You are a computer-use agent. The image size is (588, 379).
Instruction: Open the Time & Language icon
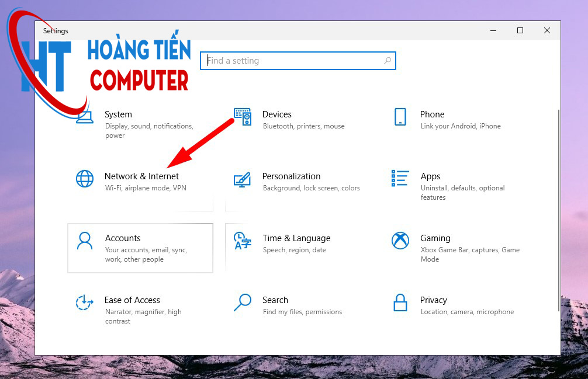242,241
